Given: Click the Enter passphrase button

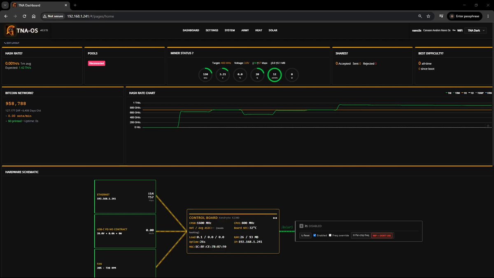Looking at the screenshot, I should [x=464, y=16].
